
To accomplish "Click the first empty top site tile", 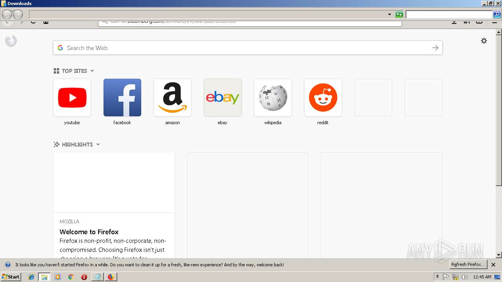I will 373,98.
